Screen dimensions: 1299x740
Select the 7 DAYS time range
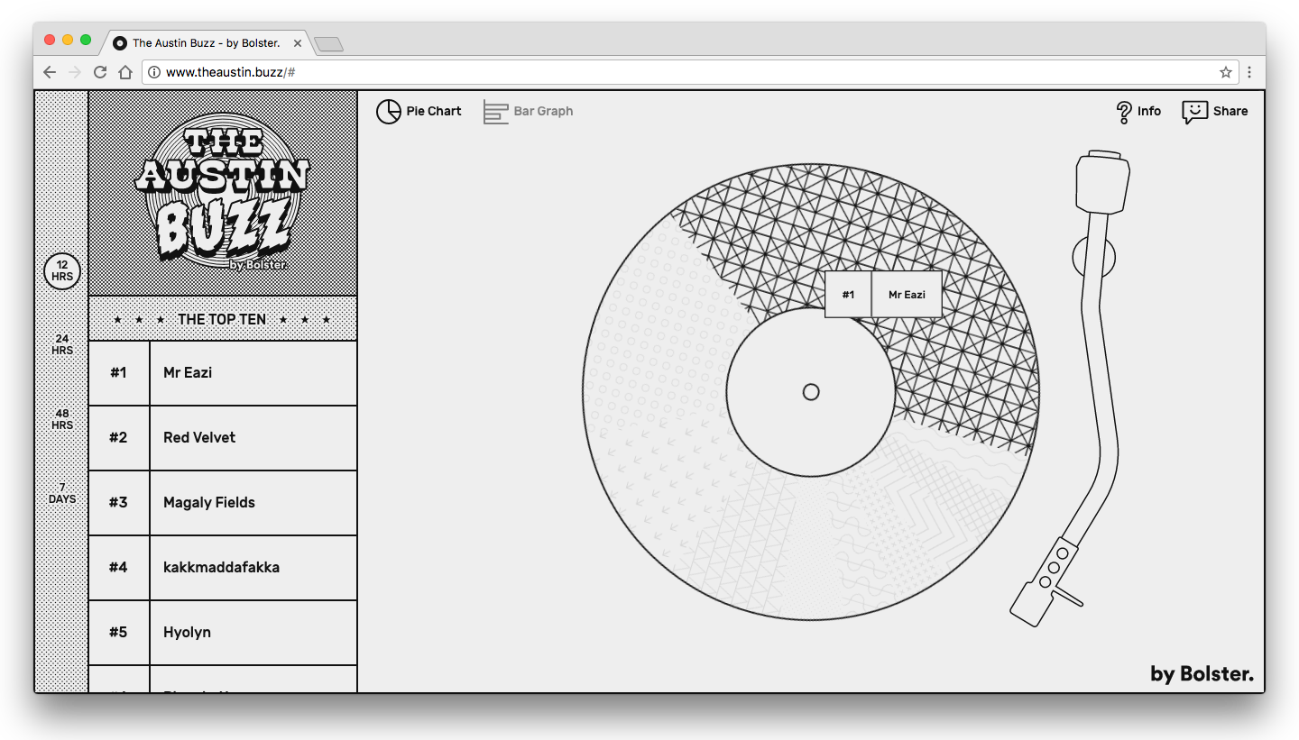[62, 493]
